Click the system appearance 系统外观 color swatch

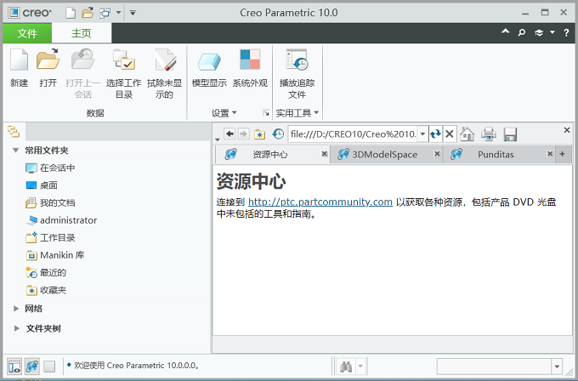click(250, 60)
